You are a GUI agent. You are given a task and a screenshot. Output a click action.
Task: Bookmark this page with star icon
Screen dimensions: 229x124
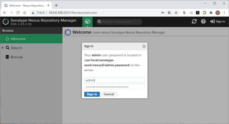[x=176, y=13]
